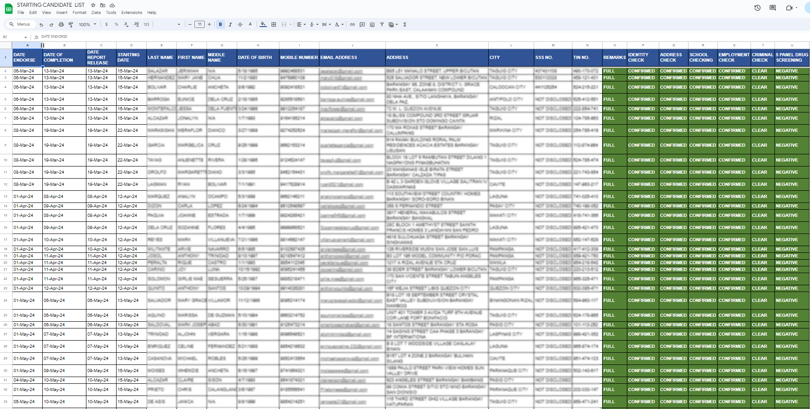This screenshot has height=409, width=810.
Task: Open the horizontal align dropdown
Action: pyautogui.click(x=301, y=25)
